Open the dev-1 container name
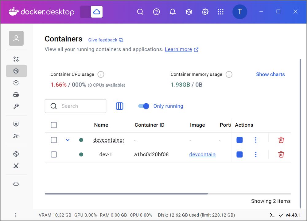Screen dimensions: 307x221 pyautogui.click(x=106, y=154)
